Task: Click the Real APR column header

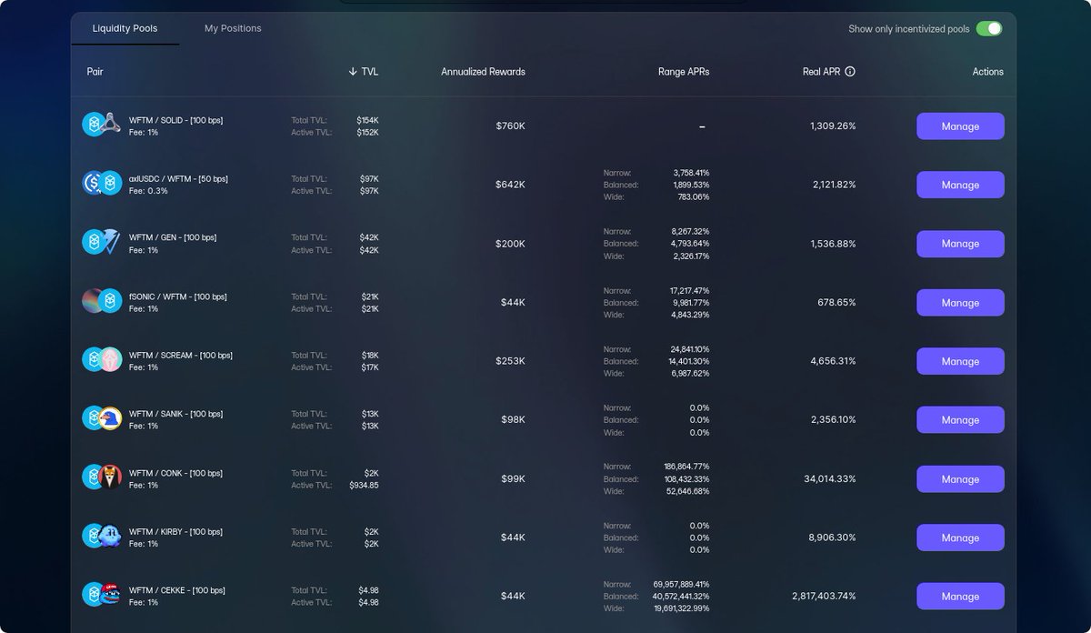Action: 821,71
